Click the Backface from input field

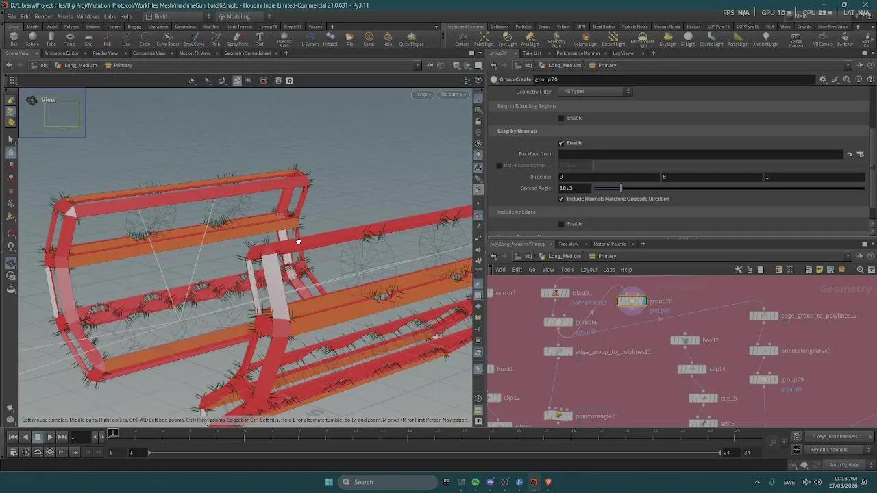(x=700, y=154)
